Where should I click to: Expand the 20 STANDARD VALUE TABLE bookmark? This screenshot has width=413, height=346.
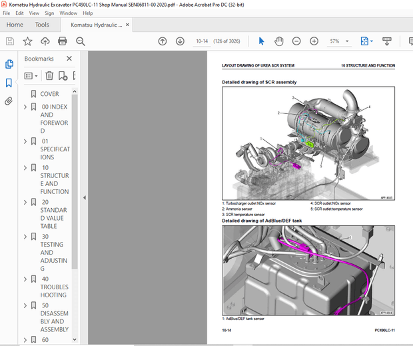(25, 203)
